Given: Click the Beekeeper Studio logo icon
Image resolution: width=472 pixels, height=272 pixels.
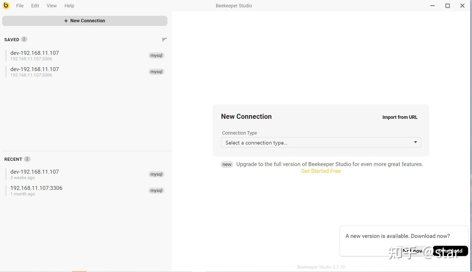Looking at the screenshot, I should tap(6, 6).
